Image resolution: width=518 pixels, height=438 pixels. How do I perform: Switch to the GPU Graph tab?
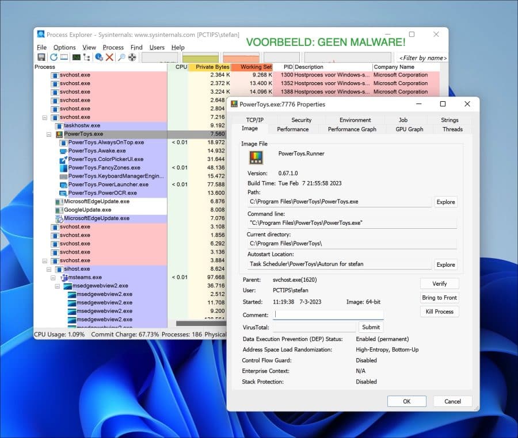pyautogui.click(x=409, y=129)
